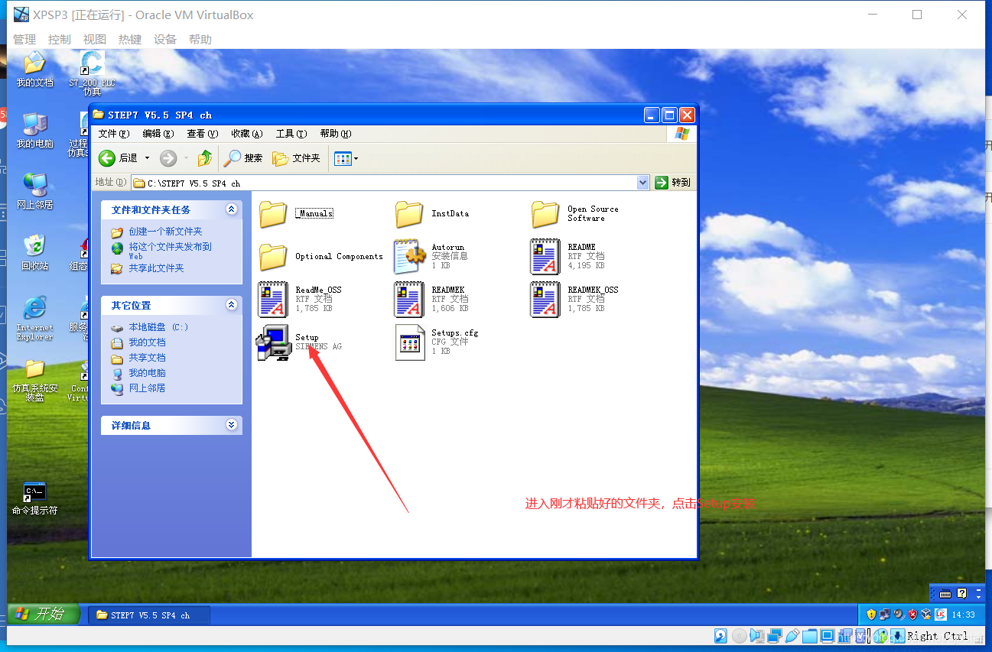Click the VirtualBox USB status icon

click(x=792, y=636)
